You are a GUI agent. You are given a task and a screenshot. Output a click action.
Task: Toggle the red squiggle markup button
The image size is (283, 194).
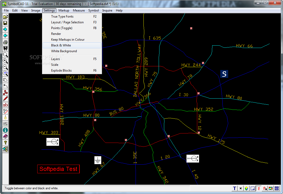[259, 188]
